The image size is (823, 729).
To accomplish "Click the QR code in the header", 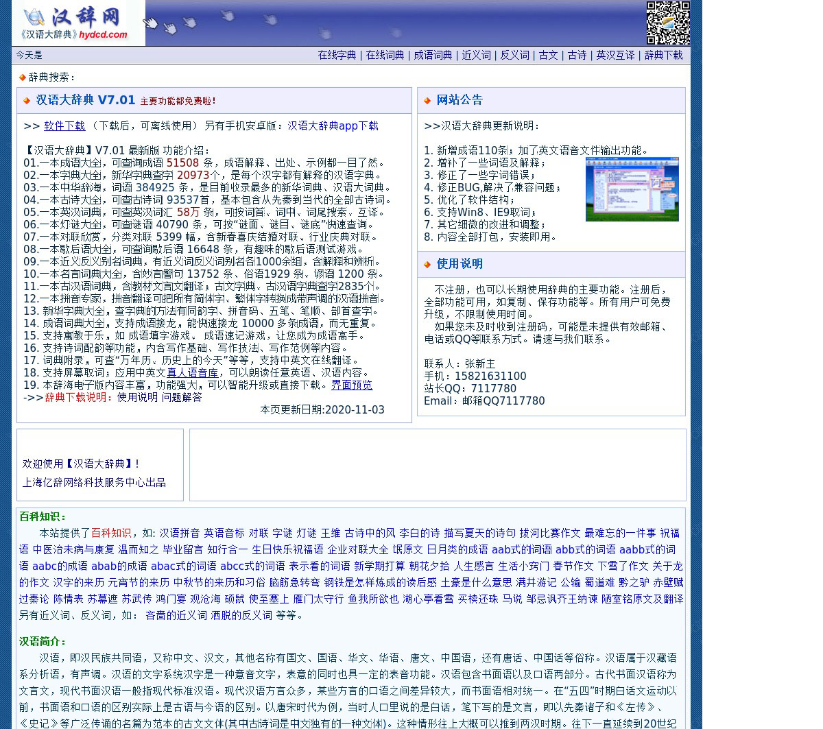I will pos(667,23).
